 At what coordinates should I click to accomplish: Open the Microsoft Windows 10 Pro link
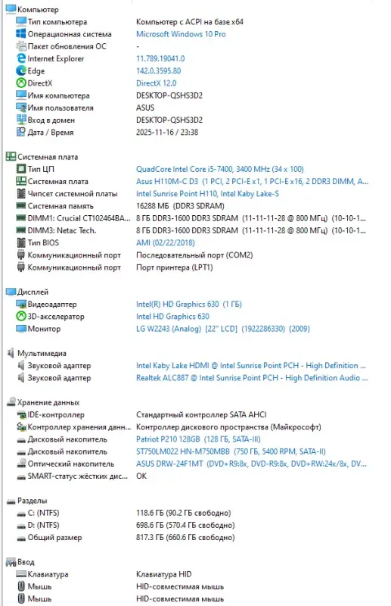[181, 34]
